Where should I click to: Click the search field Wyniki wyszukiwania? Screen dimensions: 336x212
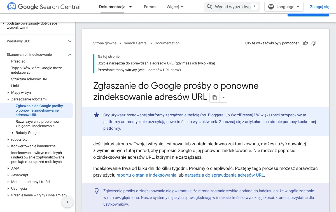(x=232, y=7)
